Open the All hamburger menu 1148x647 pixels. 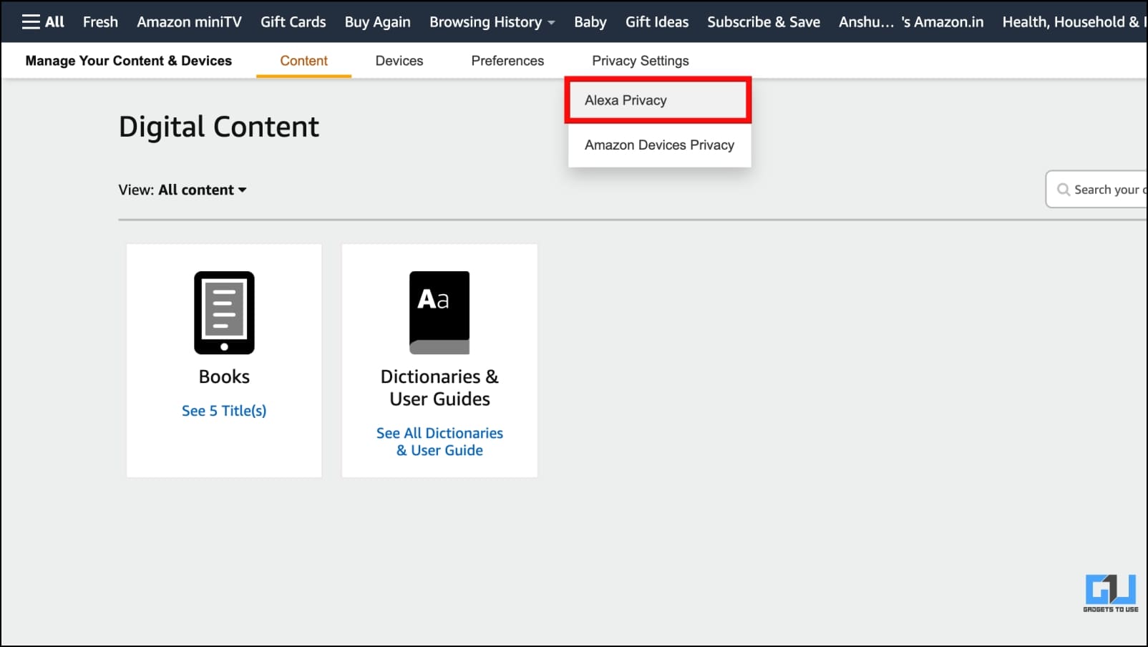43,21
